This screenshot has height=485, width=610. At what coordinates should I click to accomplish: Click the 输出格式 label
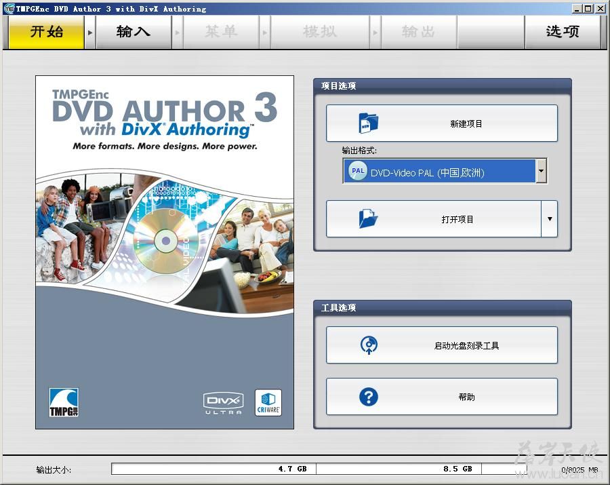(359, 151)
